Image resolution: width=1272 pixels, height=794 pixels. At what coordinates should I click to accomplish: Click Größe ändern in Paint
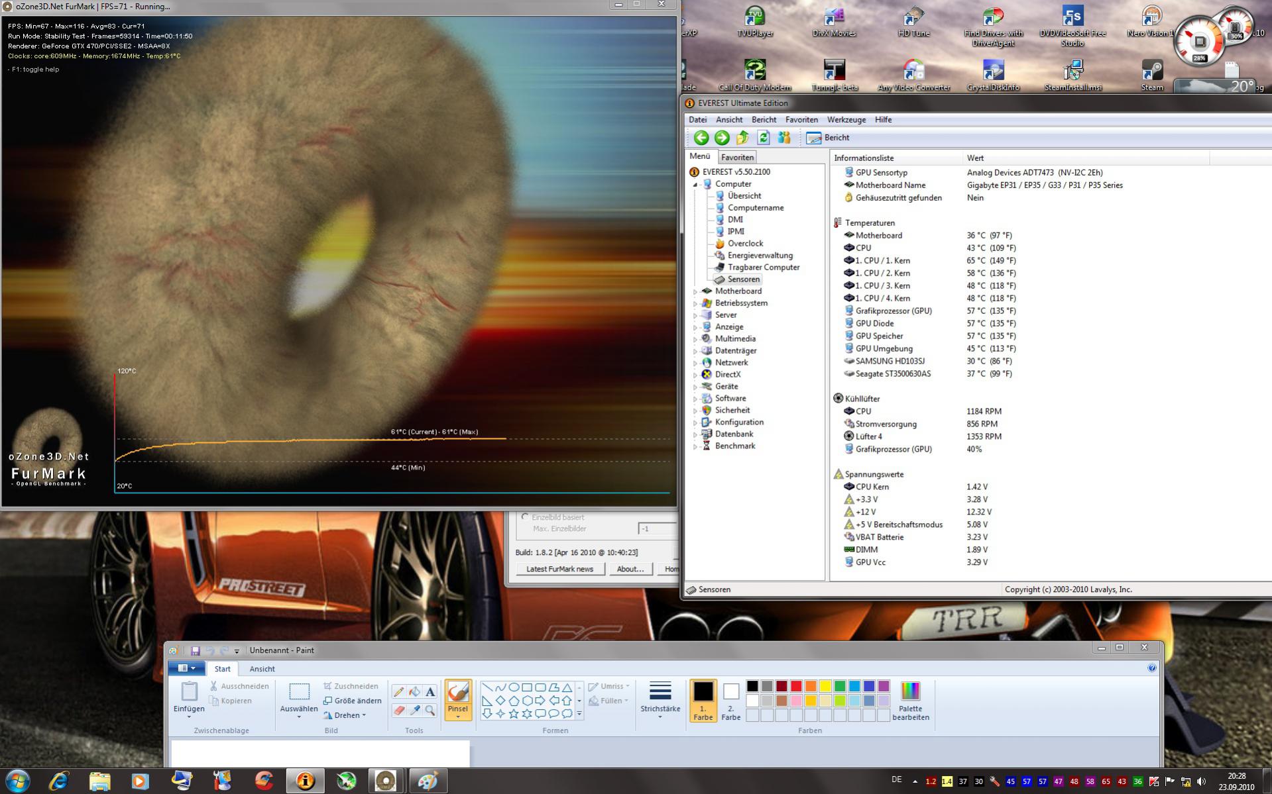point(352,701)
